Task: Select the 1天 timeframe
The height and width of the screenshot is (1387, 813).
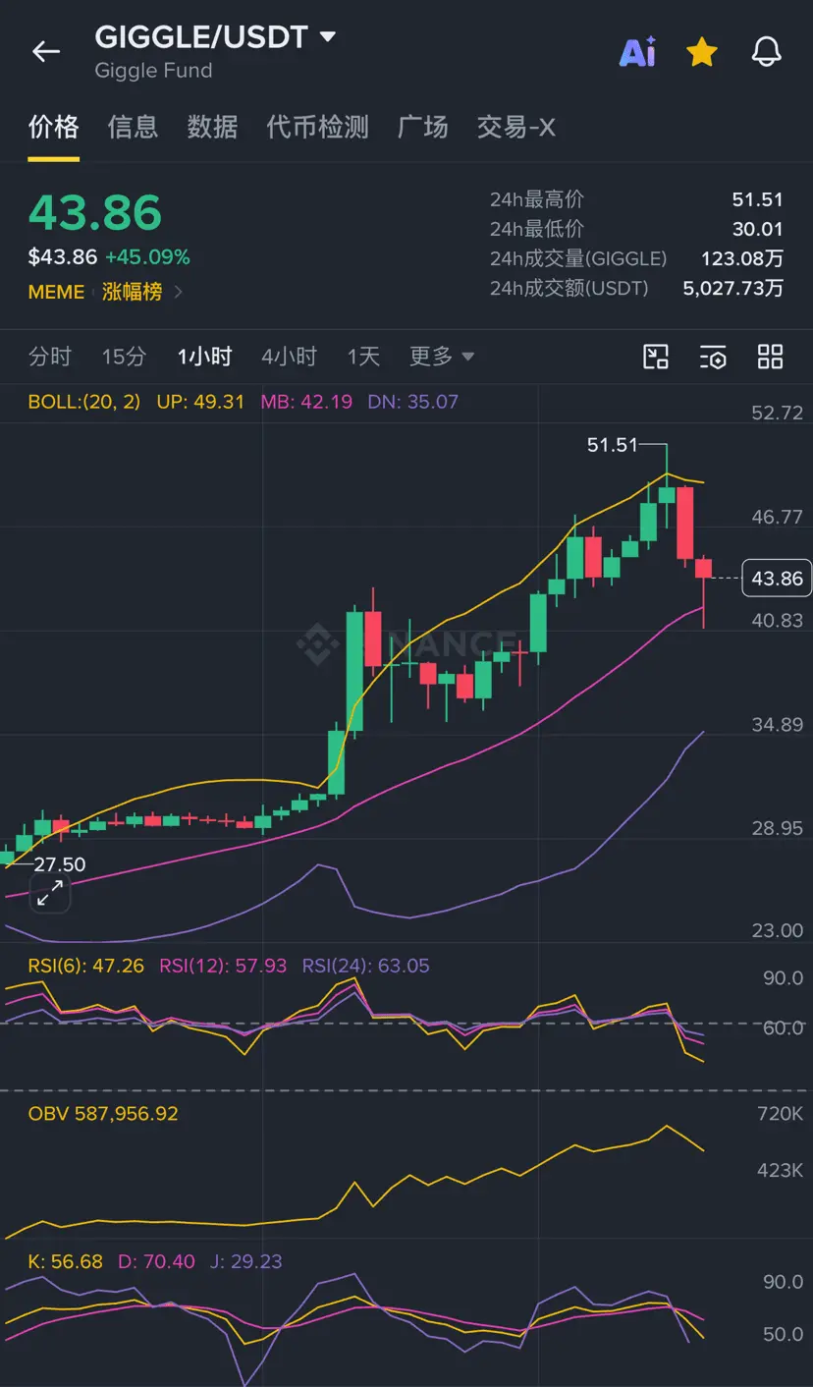Action: click(363, 356)
